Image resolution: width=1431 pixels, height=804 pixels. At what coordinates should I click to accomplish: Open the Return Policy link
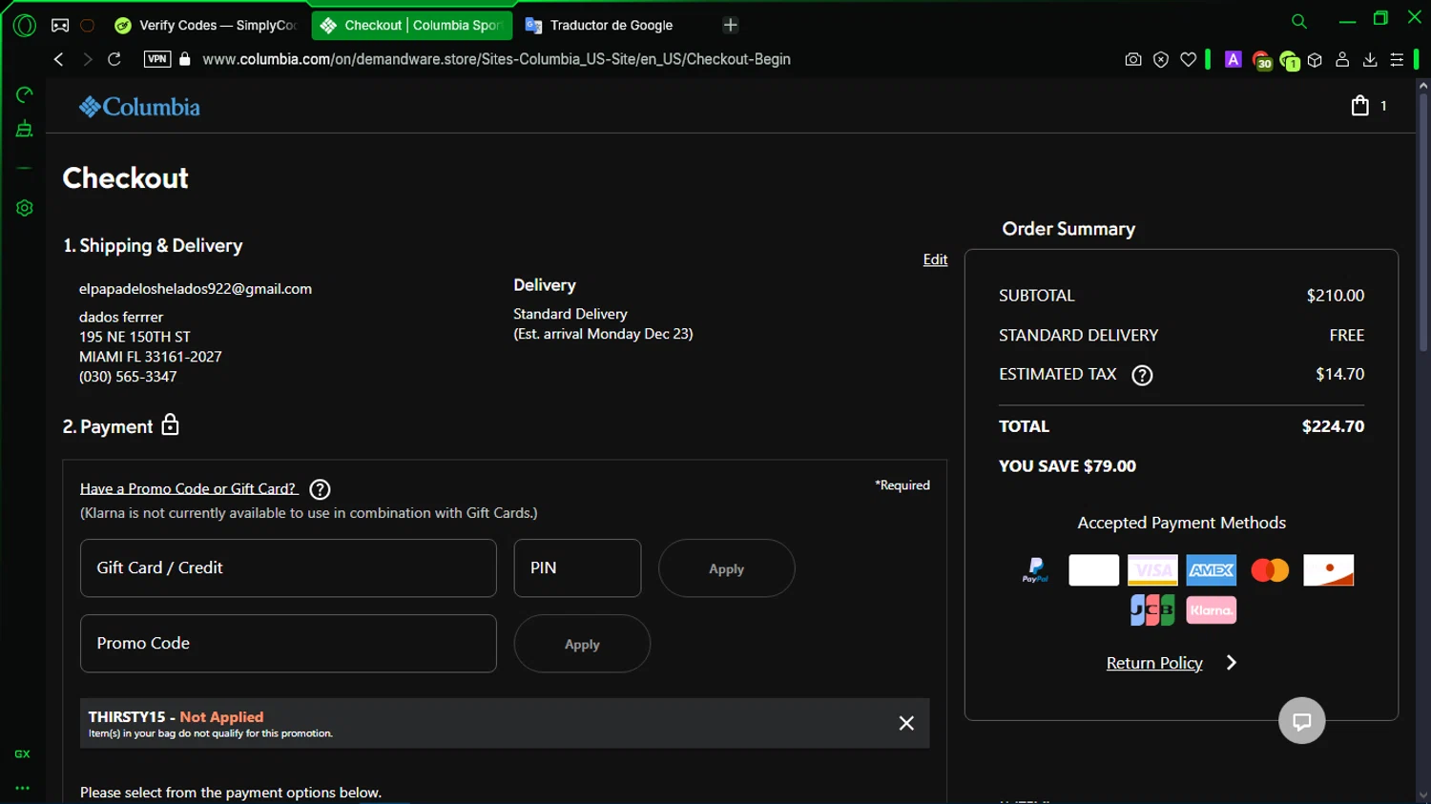point(1154,663)
